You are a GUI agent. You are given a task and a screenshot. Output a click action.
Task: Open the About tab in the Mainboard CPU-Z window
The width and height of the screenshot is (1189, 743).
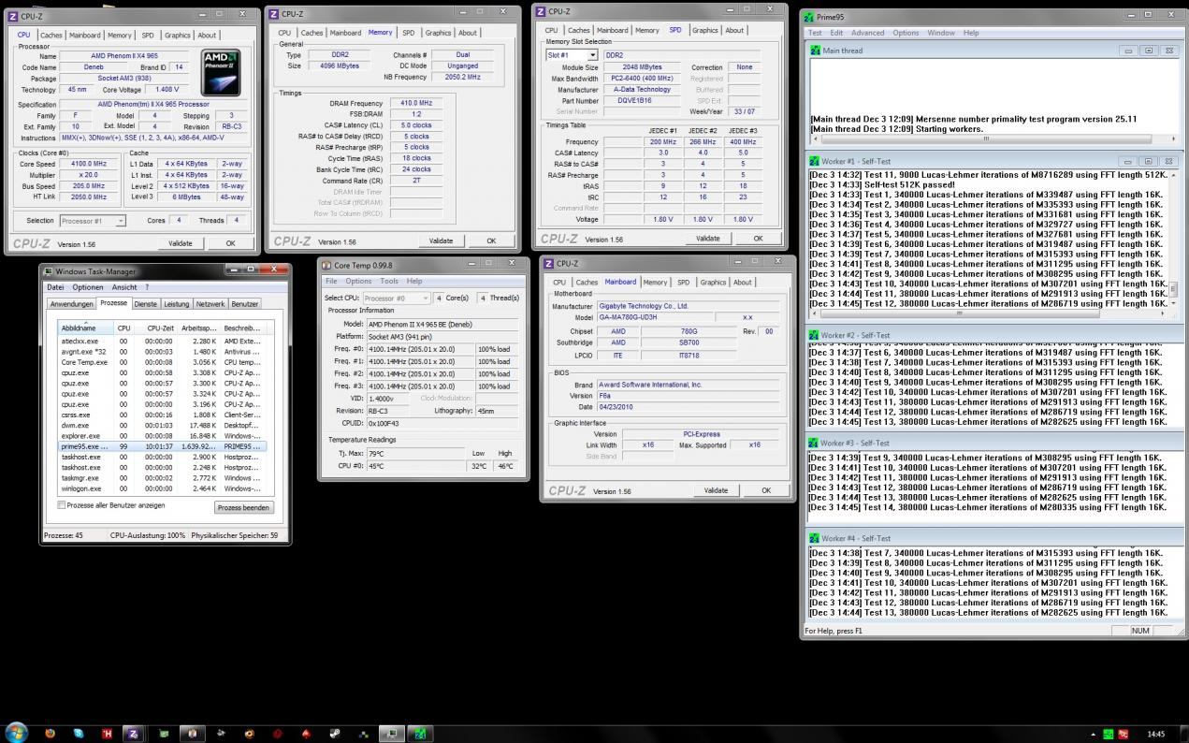[x=742, y=282]
